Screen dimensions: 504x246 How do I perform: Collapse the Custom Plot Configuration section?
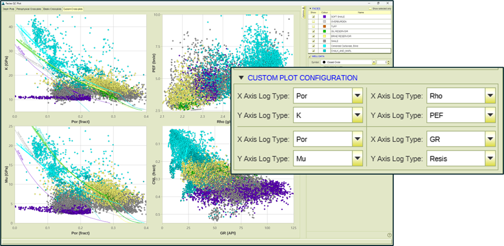click(241, 78)
